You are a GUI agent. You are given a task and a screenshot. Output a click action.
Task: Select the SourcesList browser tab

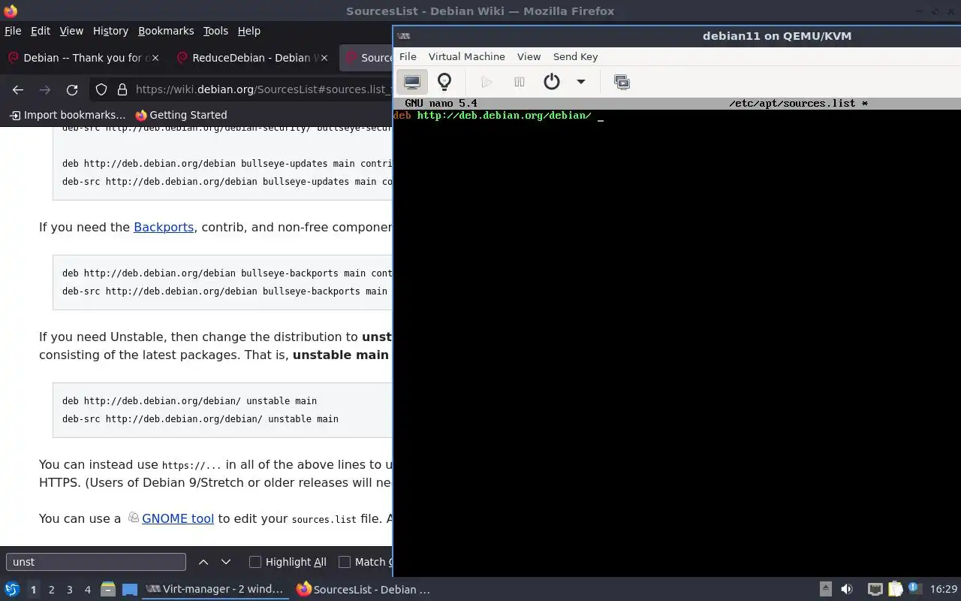[367, 58]
